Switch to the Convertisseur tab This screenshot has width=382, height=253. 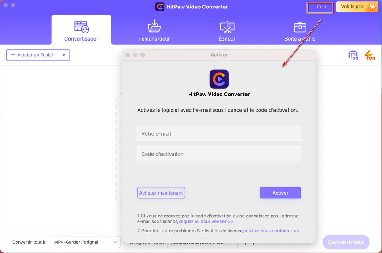[81, 30]
